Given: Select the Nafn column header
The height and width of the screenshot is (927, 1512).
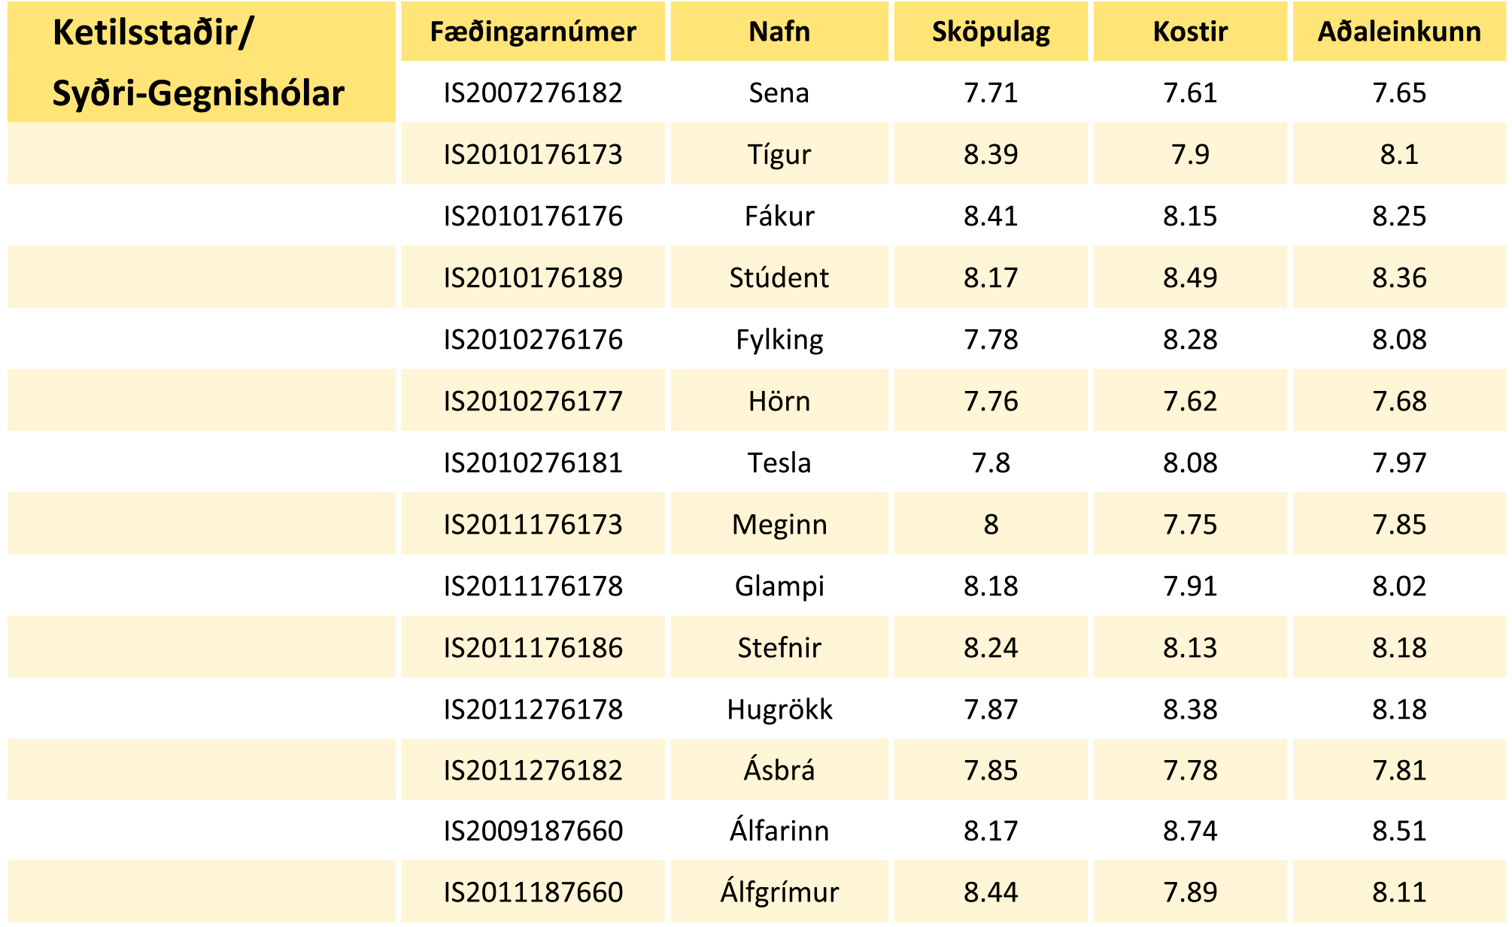Looking at the screenshot, I should point(779,32).
